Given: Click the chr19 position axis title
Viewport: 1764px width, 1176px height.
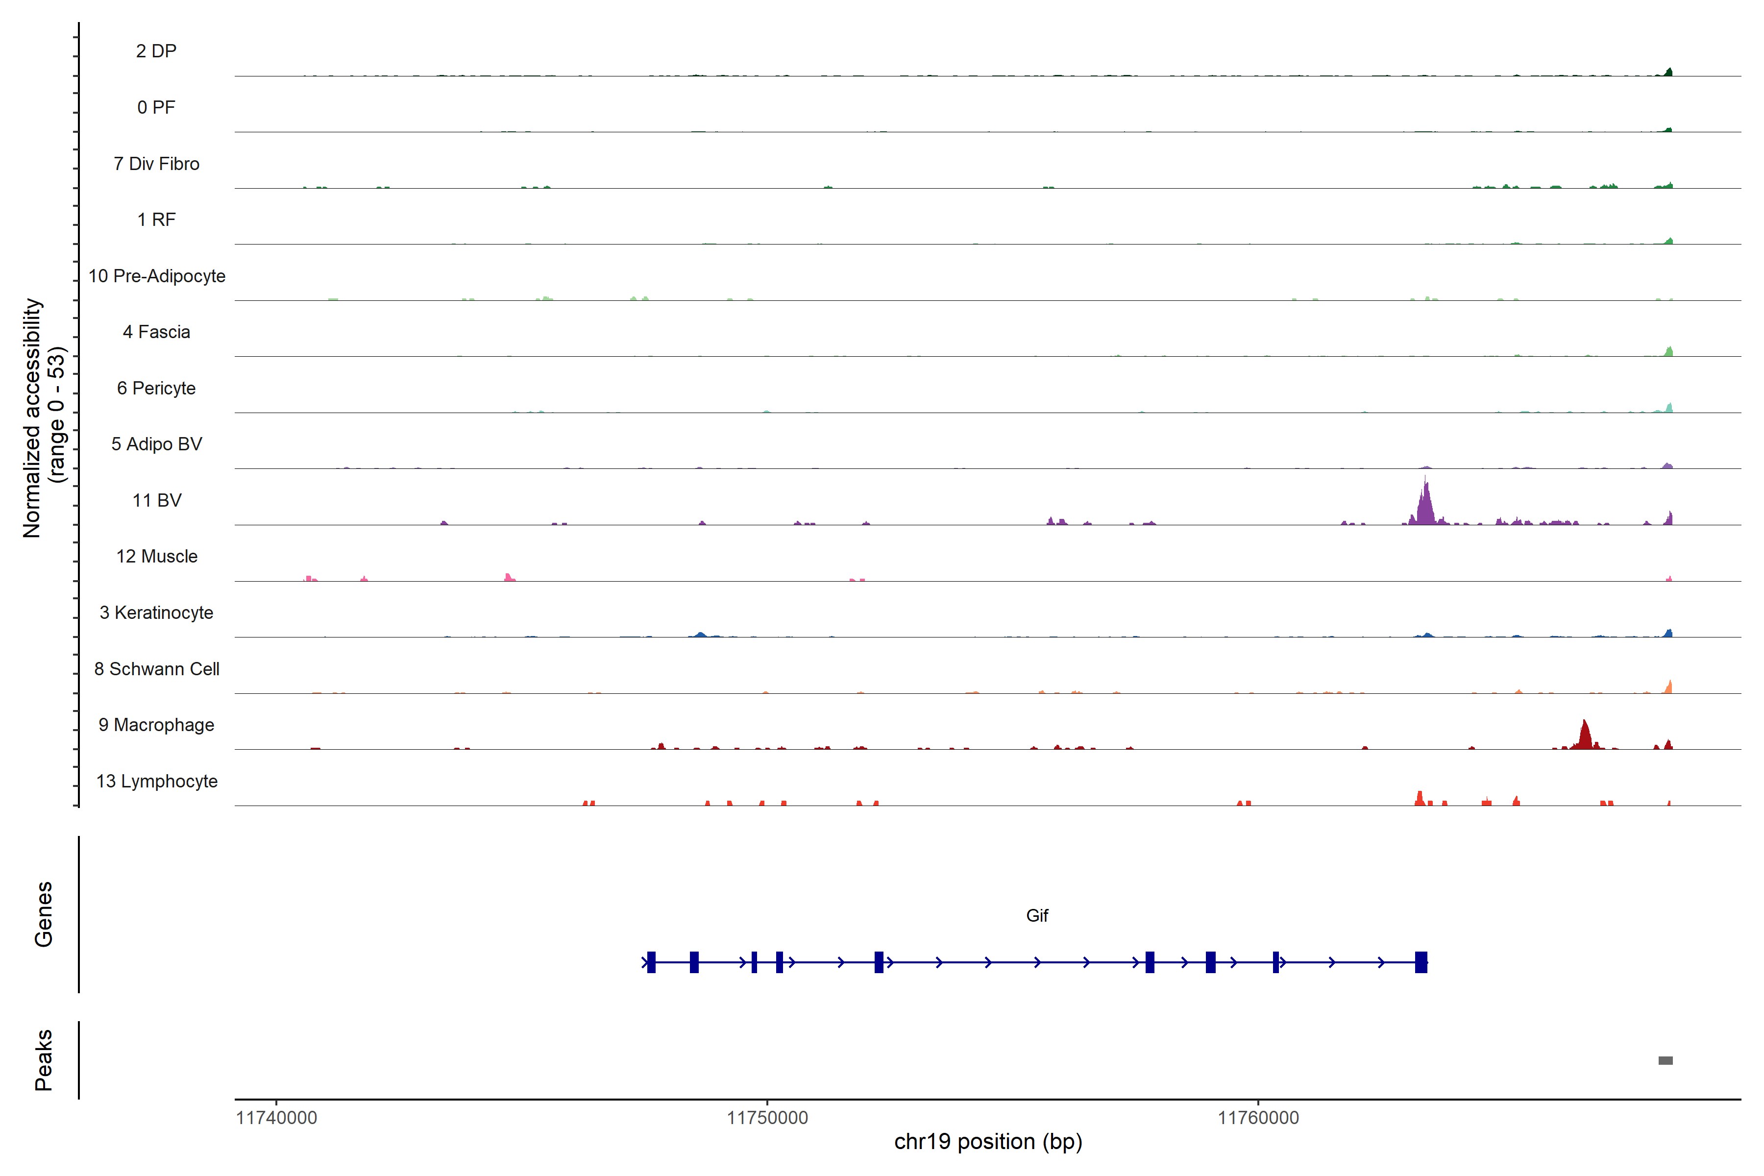Looking at the screenshot, I should [988, 1142].
